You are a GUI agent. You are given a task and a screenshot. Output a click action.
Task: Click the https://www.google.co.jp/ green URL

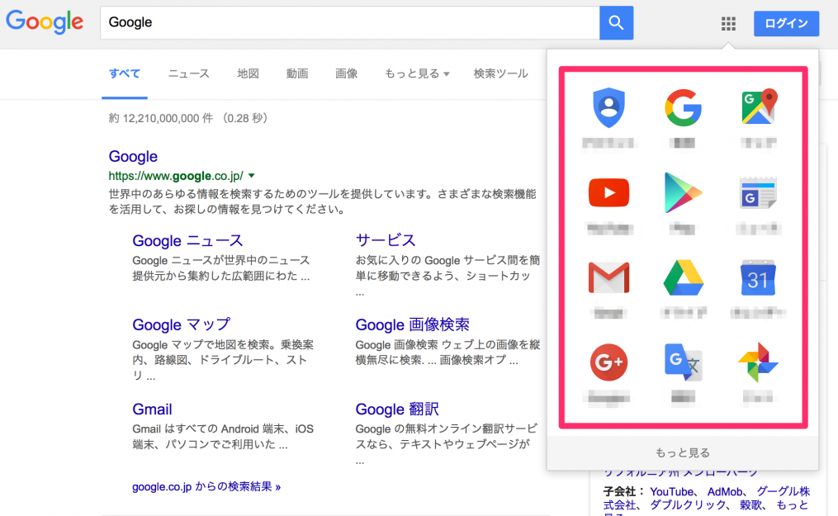[x=176, y=176]
